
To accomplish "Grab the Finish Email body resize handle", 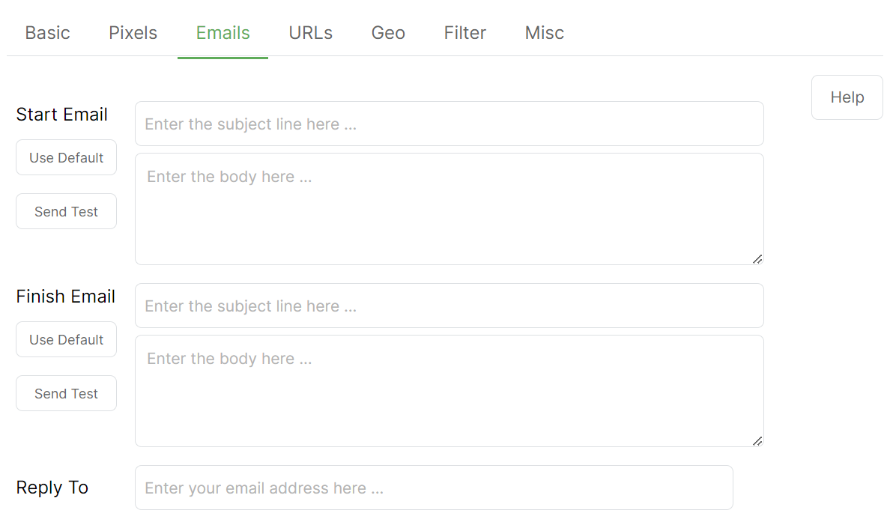I will tap(757, 441).
